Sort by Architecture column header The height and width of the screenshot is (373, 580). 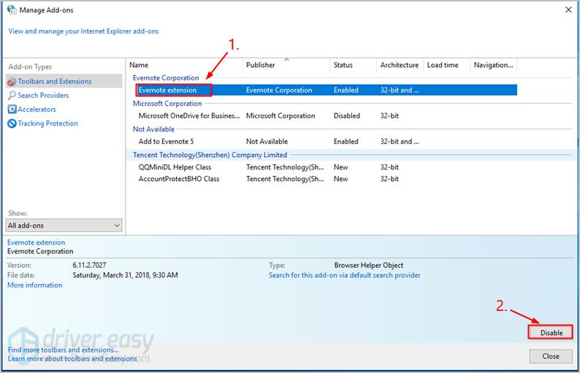[400, 65]
